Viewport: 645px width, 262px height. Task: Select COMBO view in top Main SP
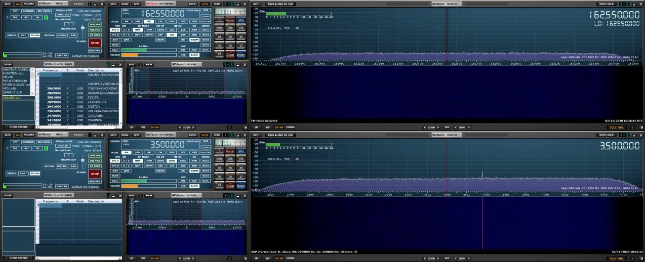290,127
